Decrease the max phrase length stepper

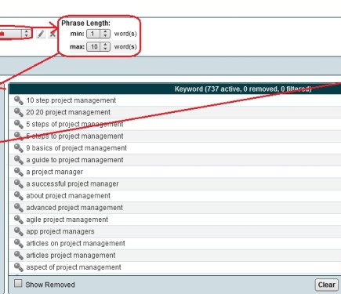coord(105,49)
